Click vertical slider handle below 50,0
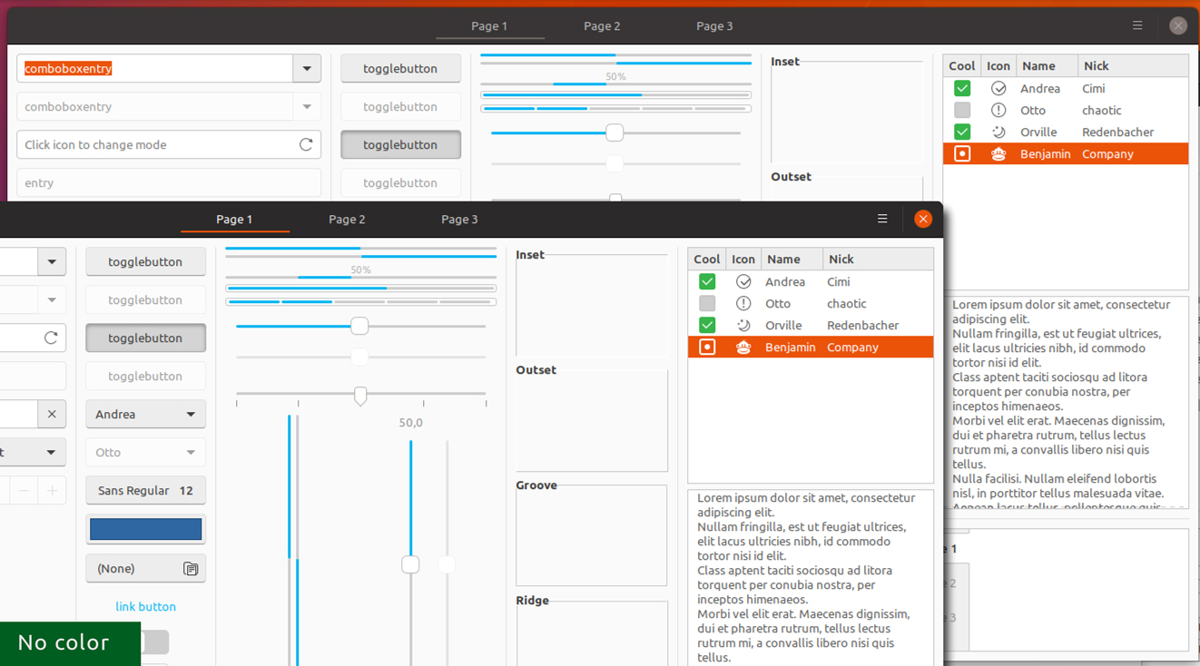 410,564
